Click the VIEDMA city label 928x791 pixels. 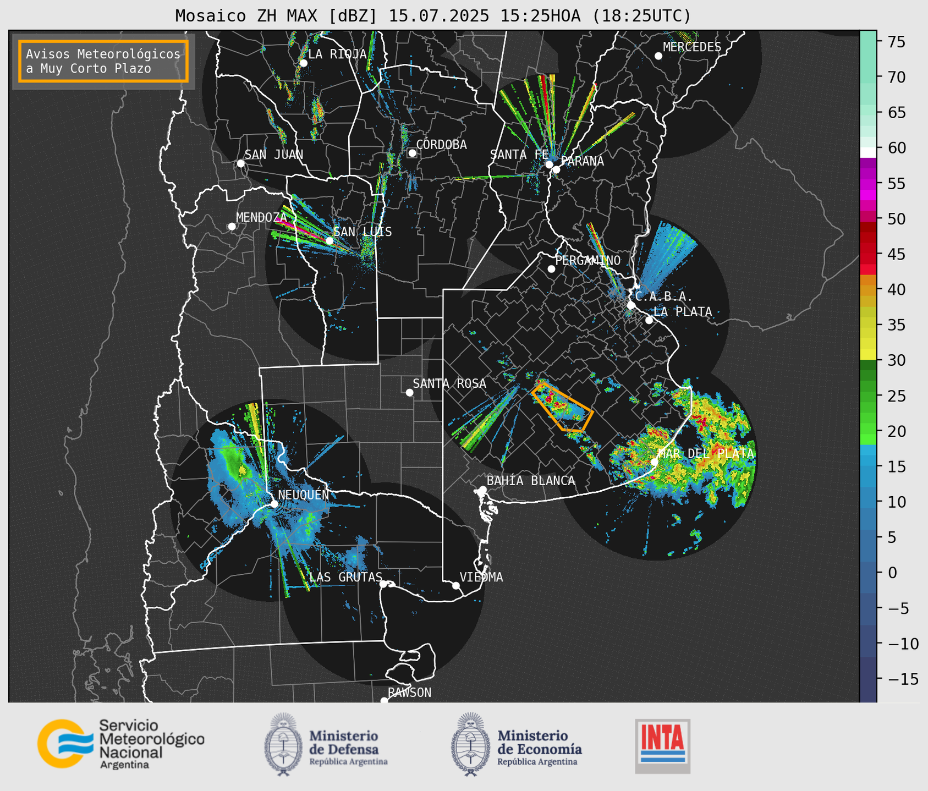(x=481, y=578)
